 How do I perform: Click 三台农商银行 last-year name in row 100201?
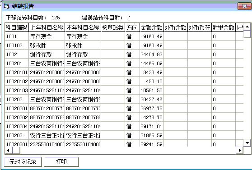tap(47, 63)
